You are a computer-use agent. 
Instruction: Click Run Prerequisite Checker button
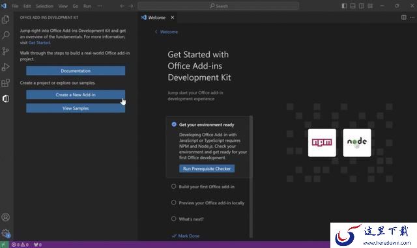click(x=207, y=169)
